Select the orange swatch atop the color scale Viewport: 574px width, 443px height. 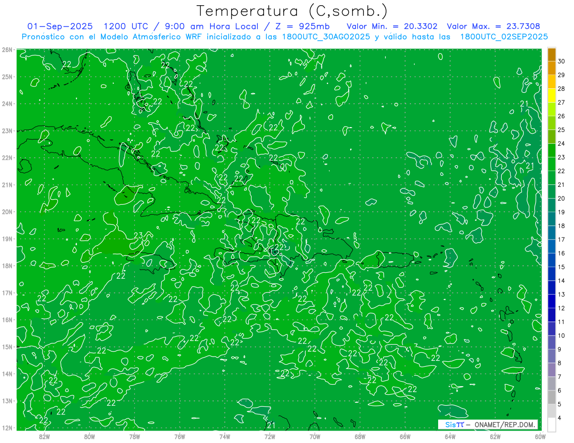(552, 54)
